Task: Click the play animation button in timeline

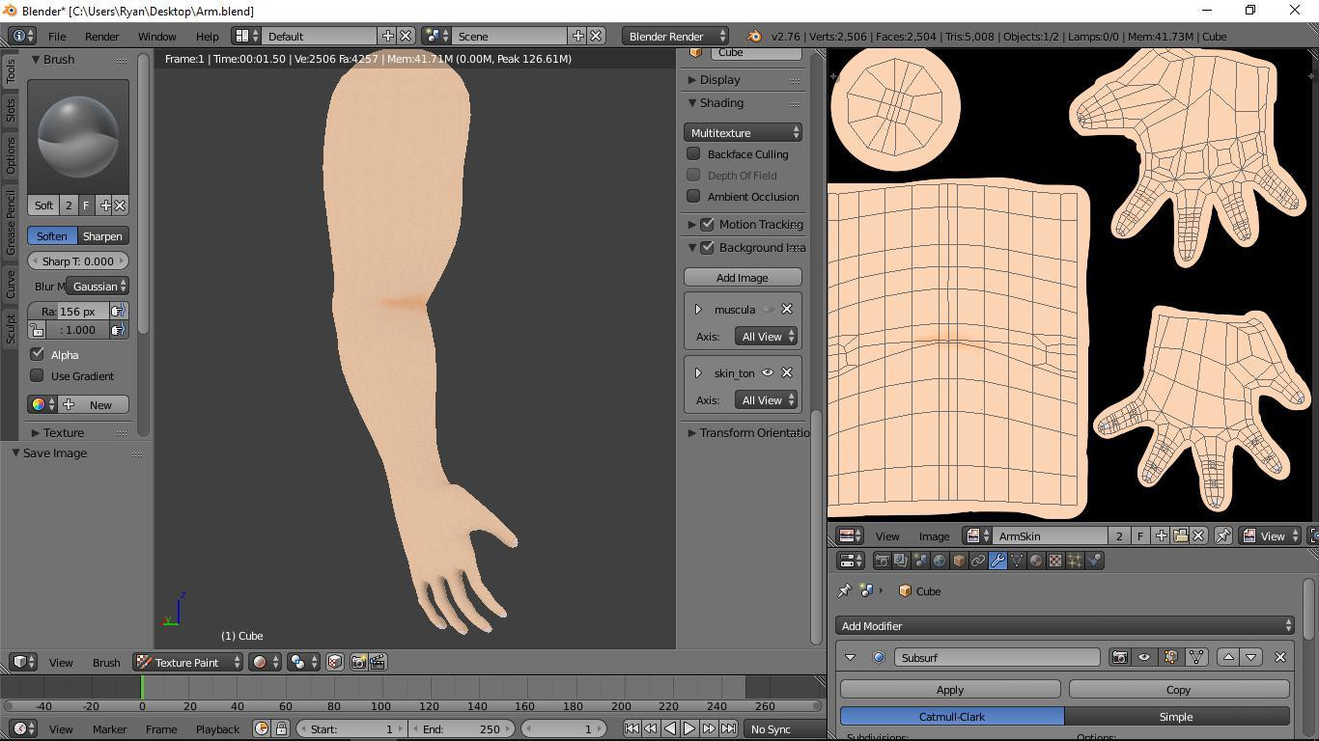Action: click(x=689, y=729)
